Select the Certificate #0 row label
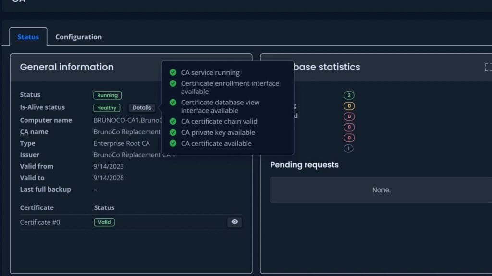The width and height of the screenshot is (492, 276). click(40, 222)
